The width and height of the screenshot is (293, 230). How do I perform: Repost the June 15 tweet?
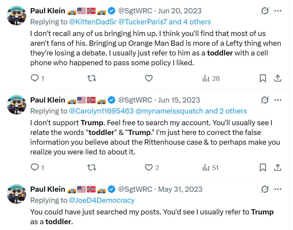(x=92, y=167)
